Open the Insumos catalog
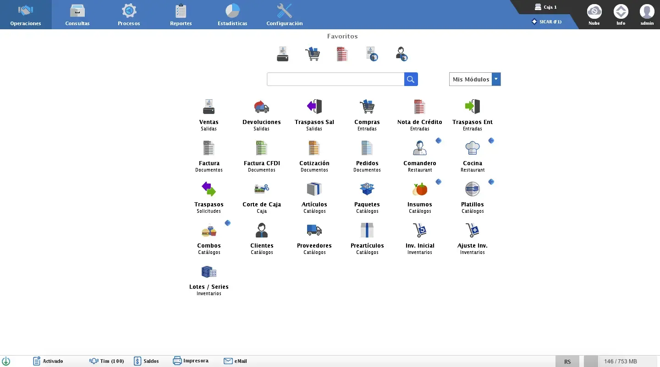 coord(420,196)
